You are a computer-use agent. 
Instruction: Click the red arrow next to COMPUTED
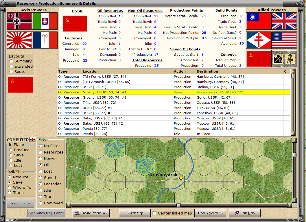33,140
